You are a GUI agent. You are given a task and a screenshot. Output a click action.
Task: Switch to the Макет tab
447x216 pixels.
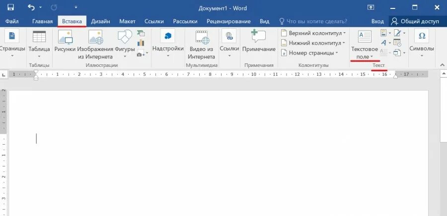(x=128, y=21)
